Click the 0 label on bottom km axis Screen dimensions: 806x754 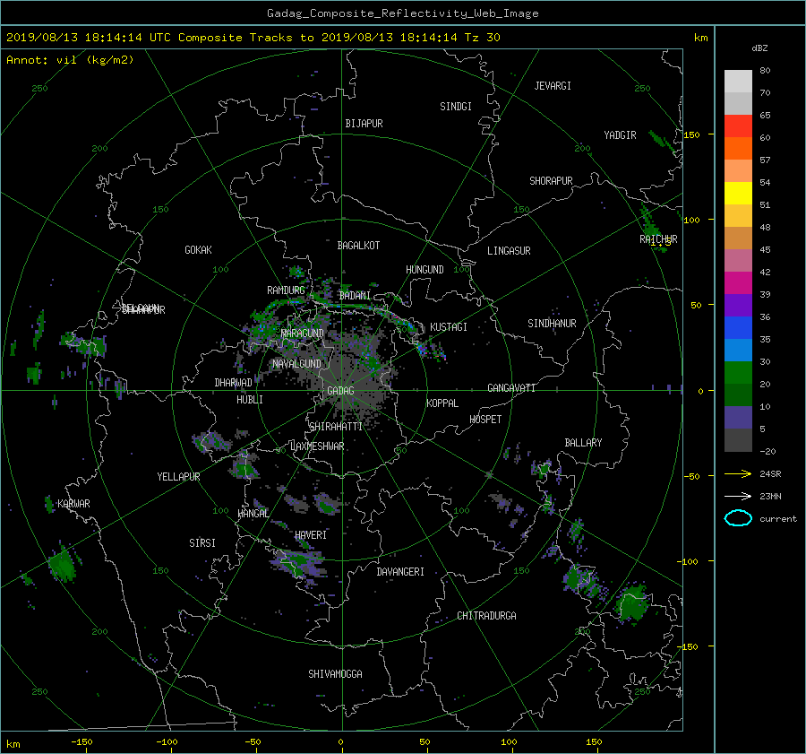pyautogui.click(x=341, y=742)
